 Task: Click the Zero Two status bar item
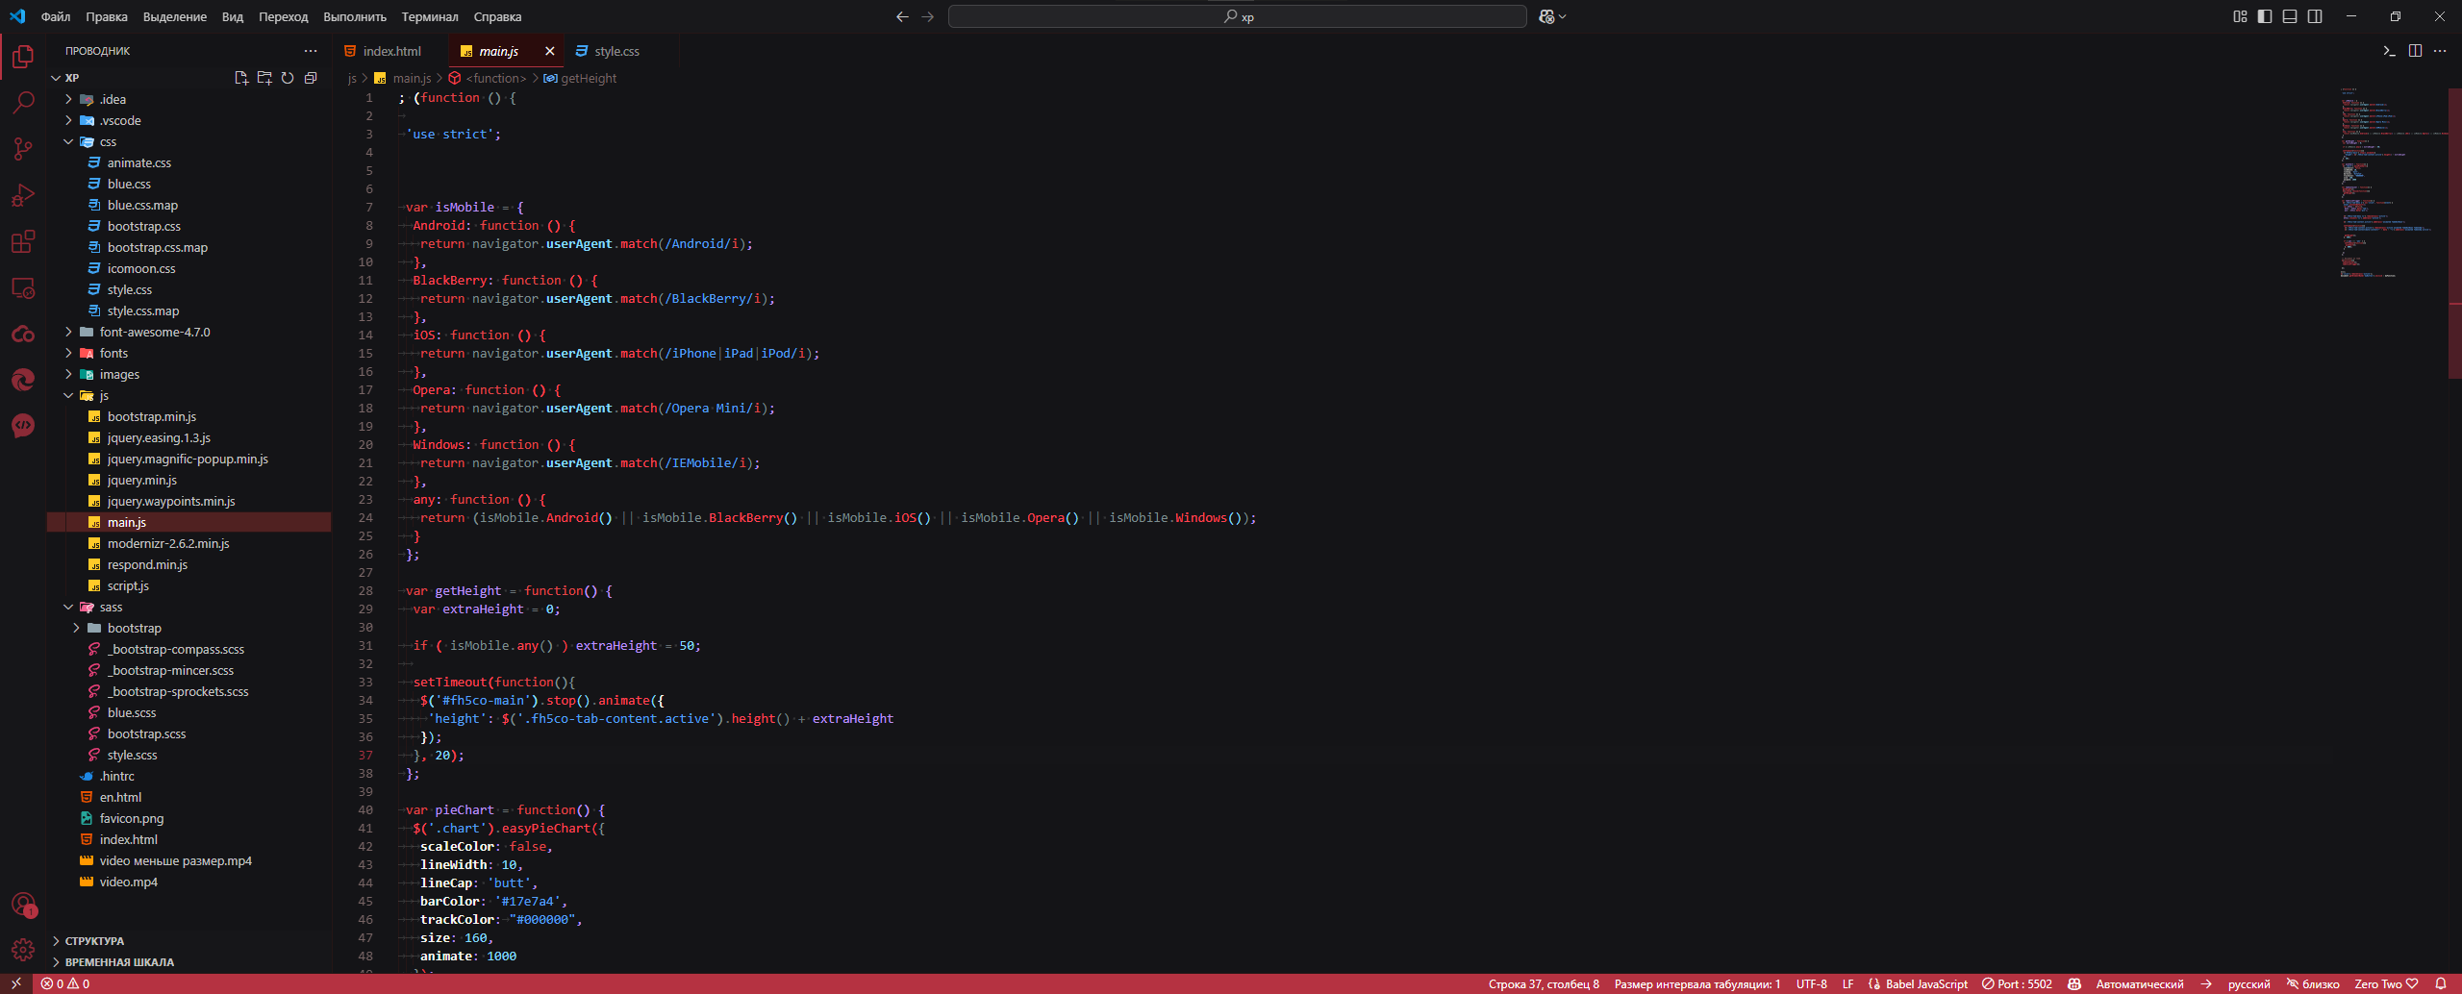coord(2385,983)
